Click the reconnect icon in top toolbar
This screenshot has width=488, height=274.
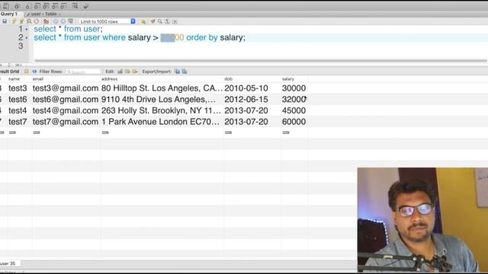[x=85, y=6]
